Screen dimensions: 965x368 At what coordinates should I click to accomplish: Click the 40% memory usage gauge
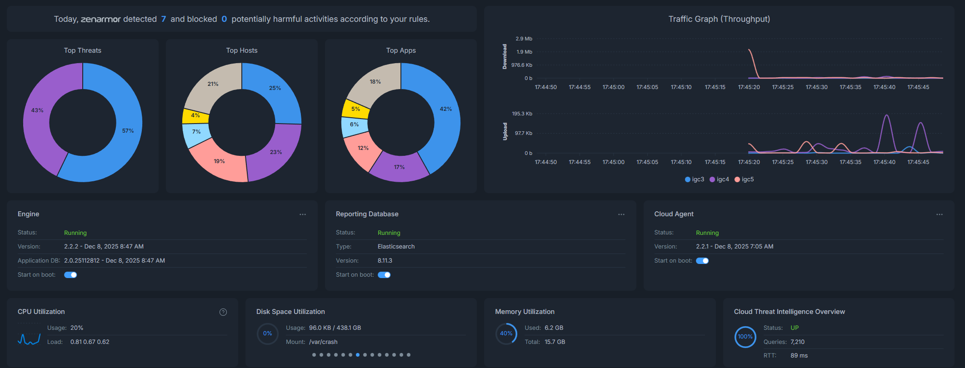pos(506,333)
